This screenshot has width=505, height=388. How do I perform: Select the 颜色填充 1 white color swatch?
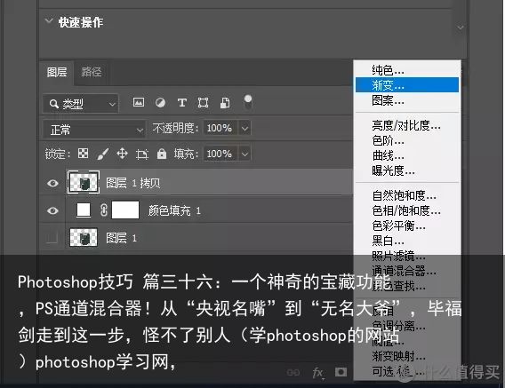click(x=84, y=210)
